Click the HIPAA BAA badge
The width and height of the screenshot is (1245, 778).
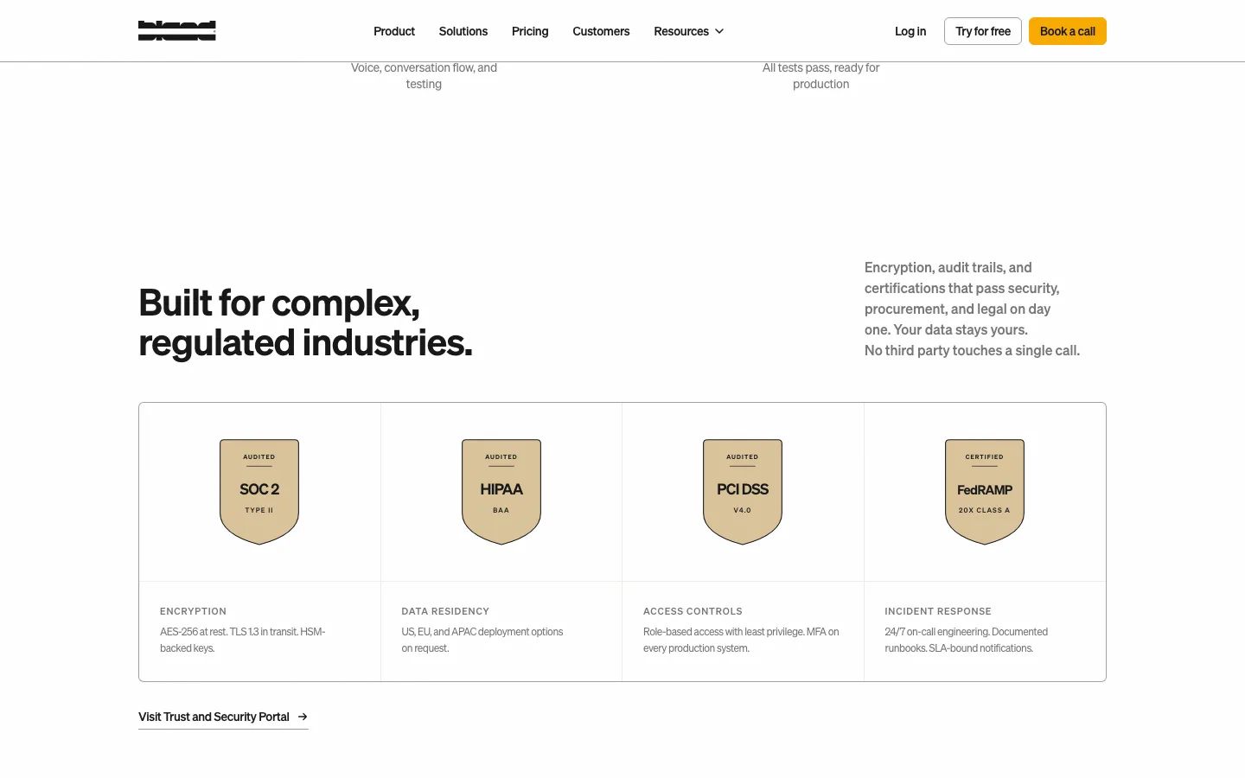pyautogui.click(x=501, y=492)
